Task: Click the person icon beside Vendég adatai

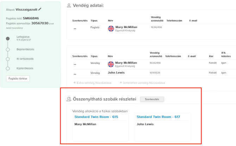Action: pyautogui.click(x=69, y=6)
